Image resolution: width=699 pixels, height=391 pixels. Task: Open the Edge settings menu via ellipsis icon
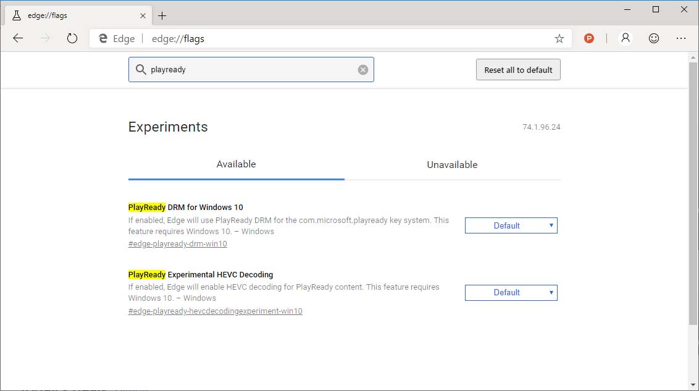click(x=681, y=38)
